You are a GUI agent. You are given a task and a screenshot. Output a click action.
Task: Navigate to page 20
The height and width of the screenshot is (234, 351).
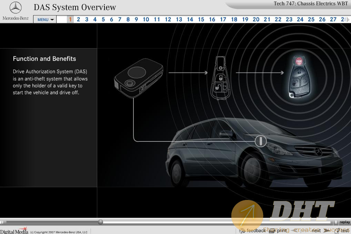(x=256, y=20)
